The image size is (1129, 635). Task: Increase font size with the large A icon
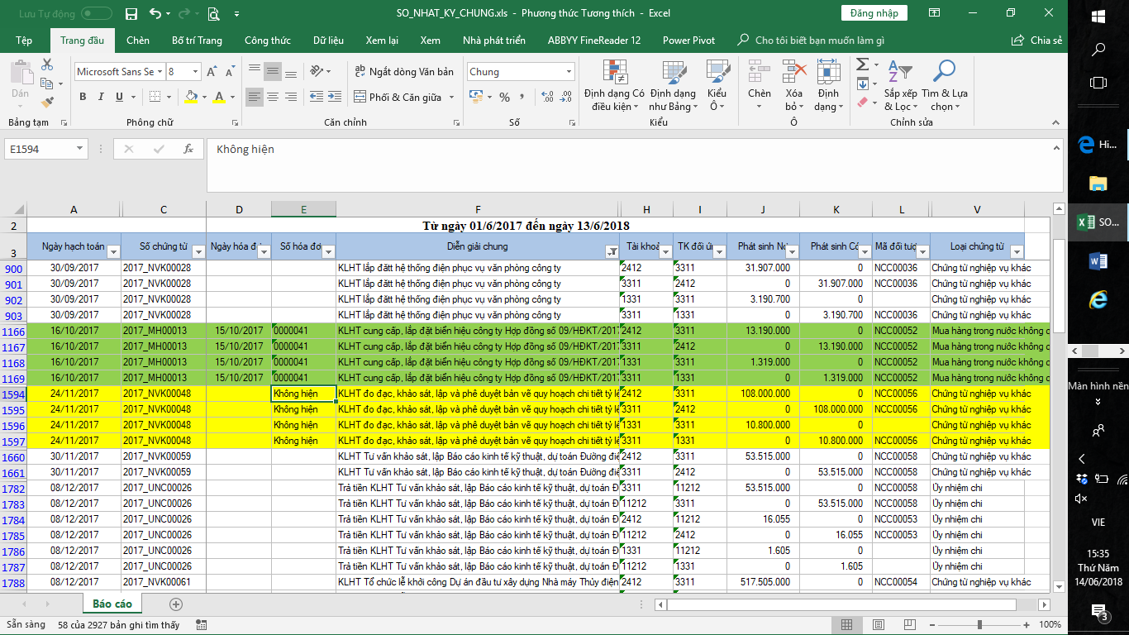coord(212,72)
